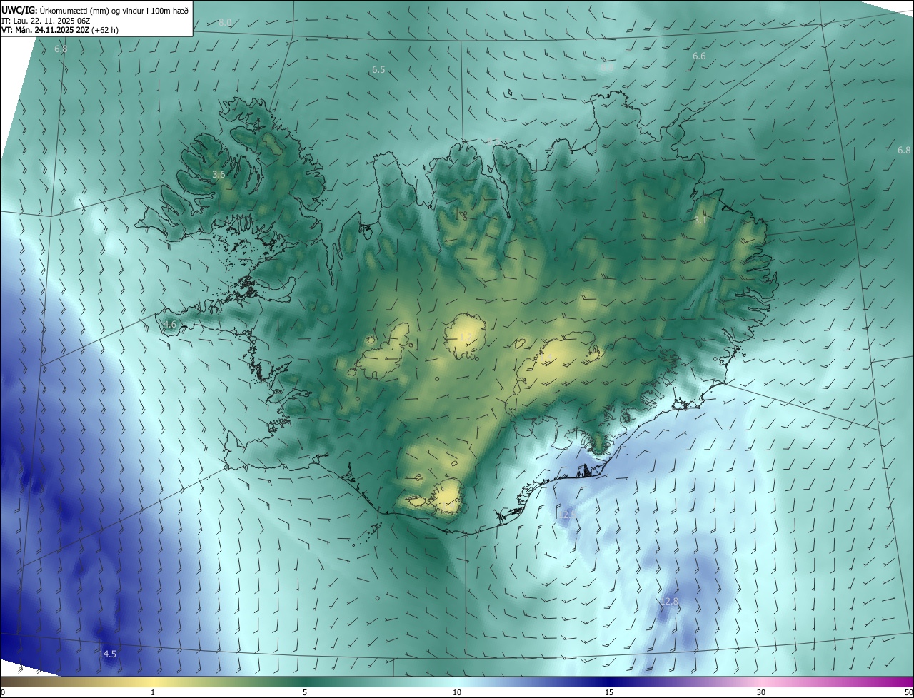This screenshot has height=698, width=914.
Task: Select the 3.6 value label in the Westfjords
Action: coord(219,174)
